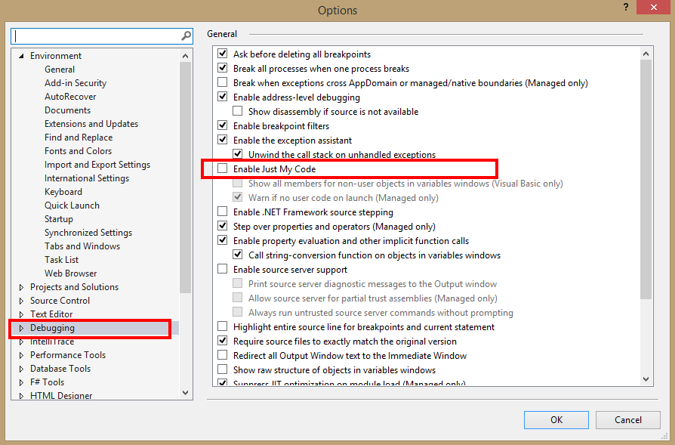Click the Cancel button
Image resolution: width=675 pixels, height=445 pixels.
click(x=627, y=419)
